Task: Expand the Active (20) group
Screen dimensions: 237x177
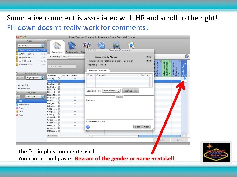Action: (17, 85)
